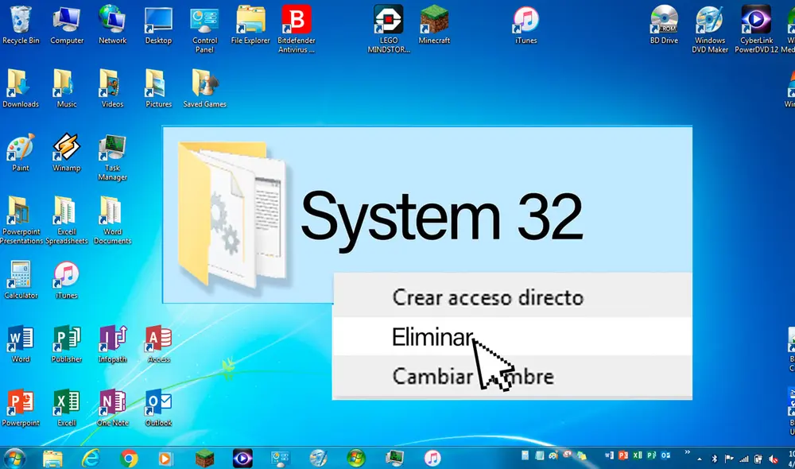Open the Windows Start button
The height and width of the screenshot is (469, 795).
[14, 459]
